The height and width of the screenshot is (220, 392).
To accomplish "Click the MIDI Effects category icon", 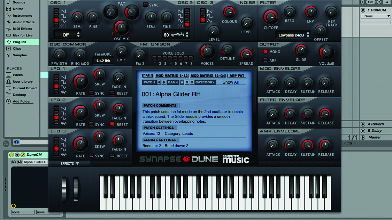I will [8, 29].
